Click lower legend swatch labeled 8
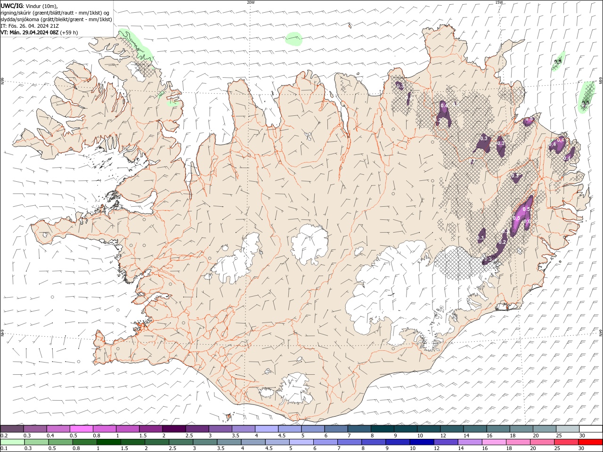Viewport: 603px width, 452px height. [373, 442]
